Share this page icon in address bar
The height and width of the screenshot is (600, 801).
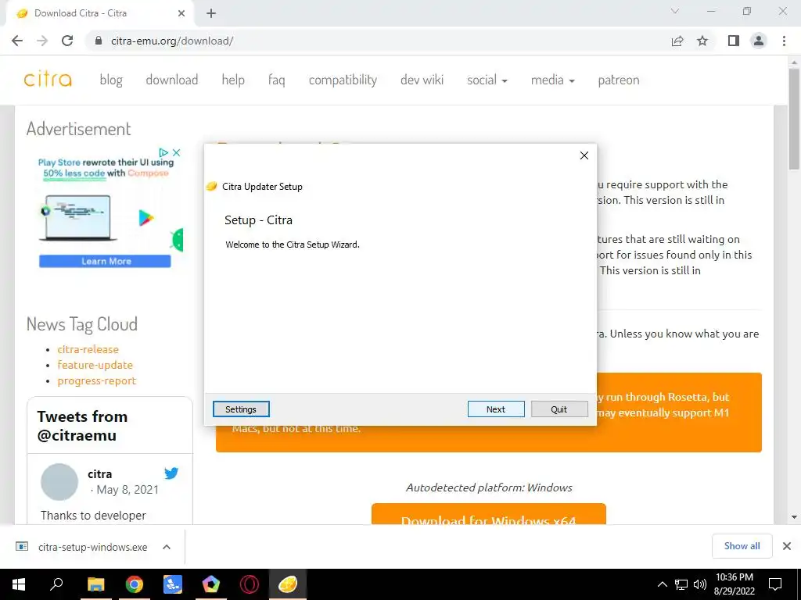coord(677,41)
